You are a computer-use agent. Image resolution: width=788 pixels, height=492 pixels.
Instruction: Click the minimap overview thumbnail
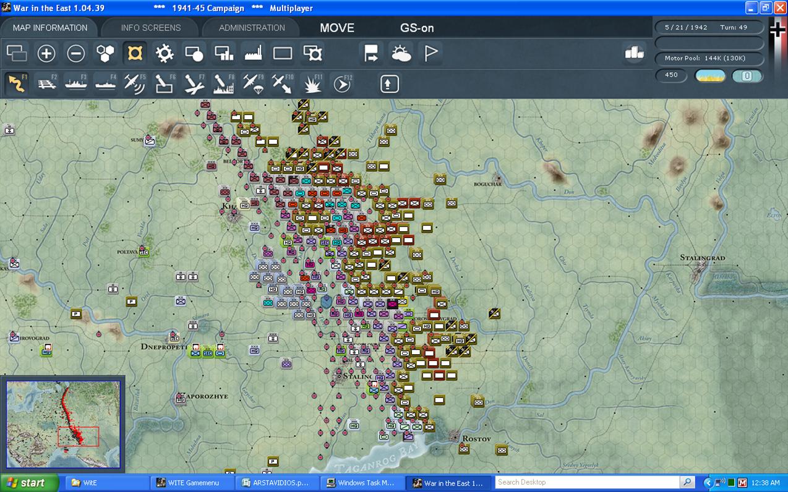[x=63, y=424]
